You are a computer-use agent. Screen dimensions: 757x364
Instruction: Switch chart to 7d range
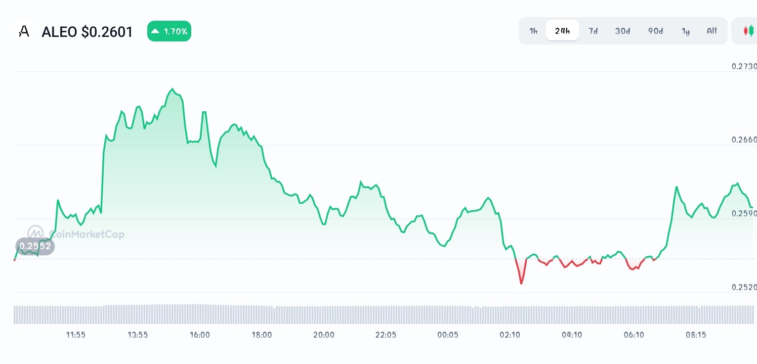tap(593, 31)
